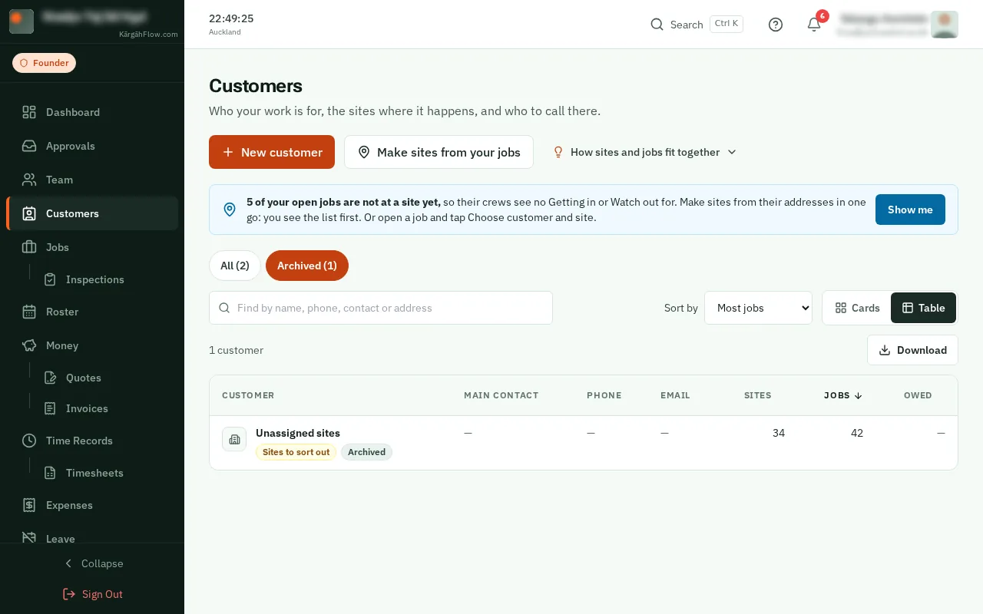
Task: Open the Search Ctrl K box
Action: coord(697,25)
